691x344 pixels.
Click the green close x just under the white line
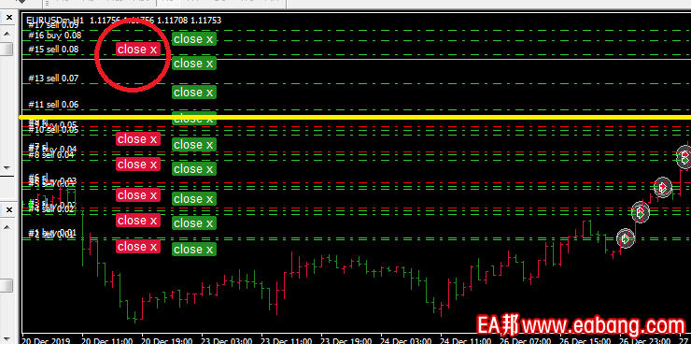(194, 64)
